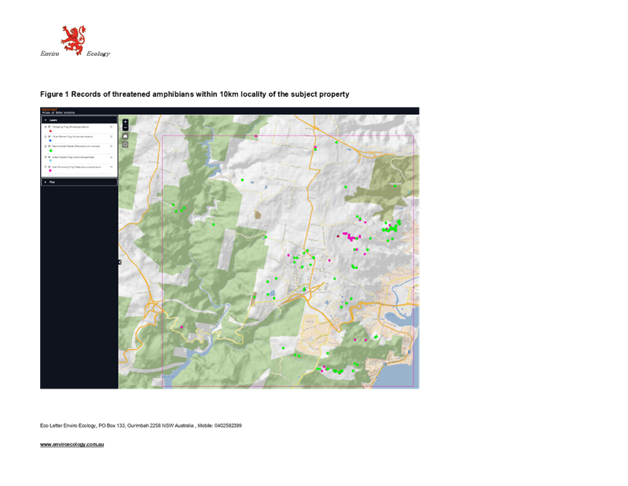Image resolution: width=628 pixels, height=486 pixels.
Task: Open options menu for Stuttering Frog layer
Action: [x=112, y=127]
